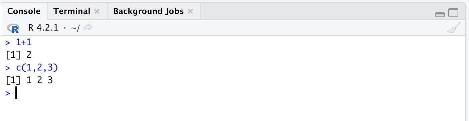Click the blue prompt symbol on last line

coord(8,93)
